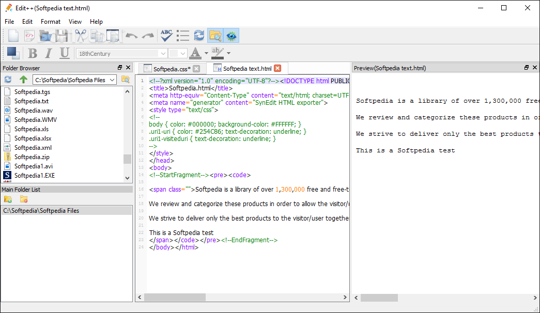The height and width of the screenshot is (313, 540).
Task: Open the File menu
Action: 9,21
